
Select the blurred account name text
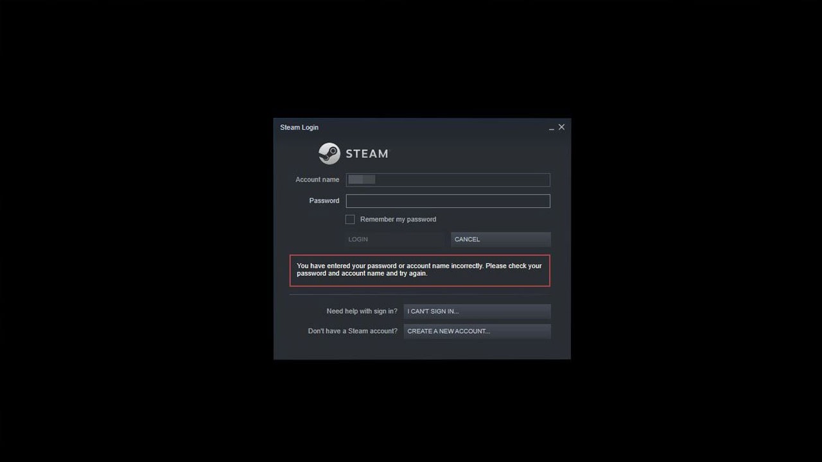(x=362, y=180)
